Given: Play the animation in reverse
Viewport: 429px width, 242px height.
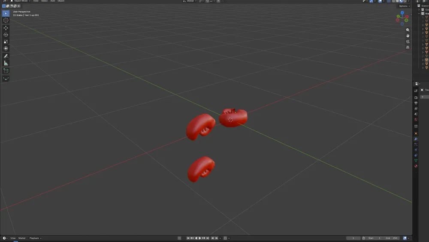Looking at the screenshot, I should [x=196, y=238].
